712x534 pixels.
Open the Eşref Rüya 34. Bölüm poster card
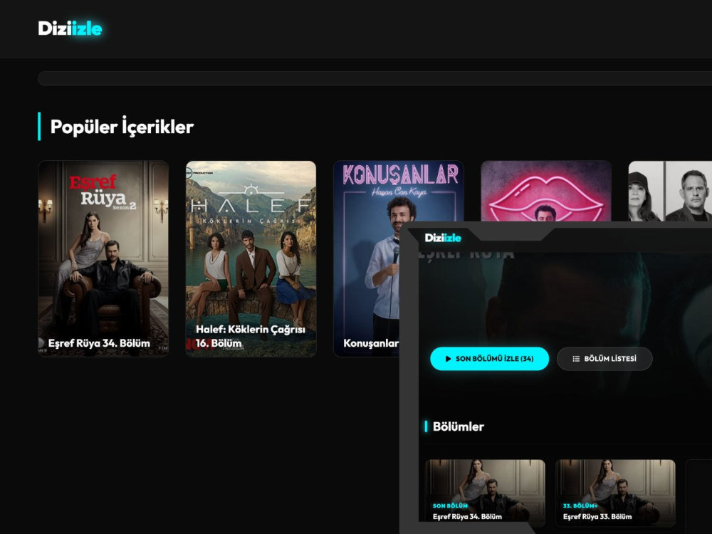point(103,258)
